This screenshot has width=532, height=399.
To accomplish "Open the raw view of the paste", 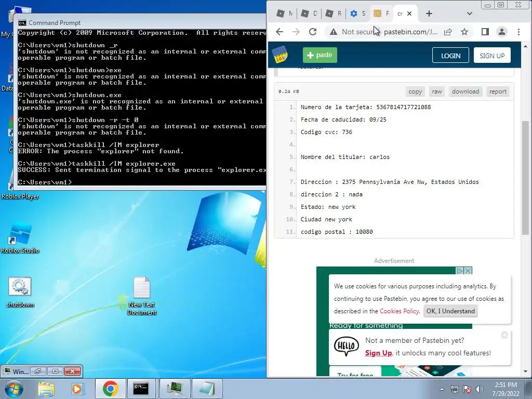I will tap(436, 91).
